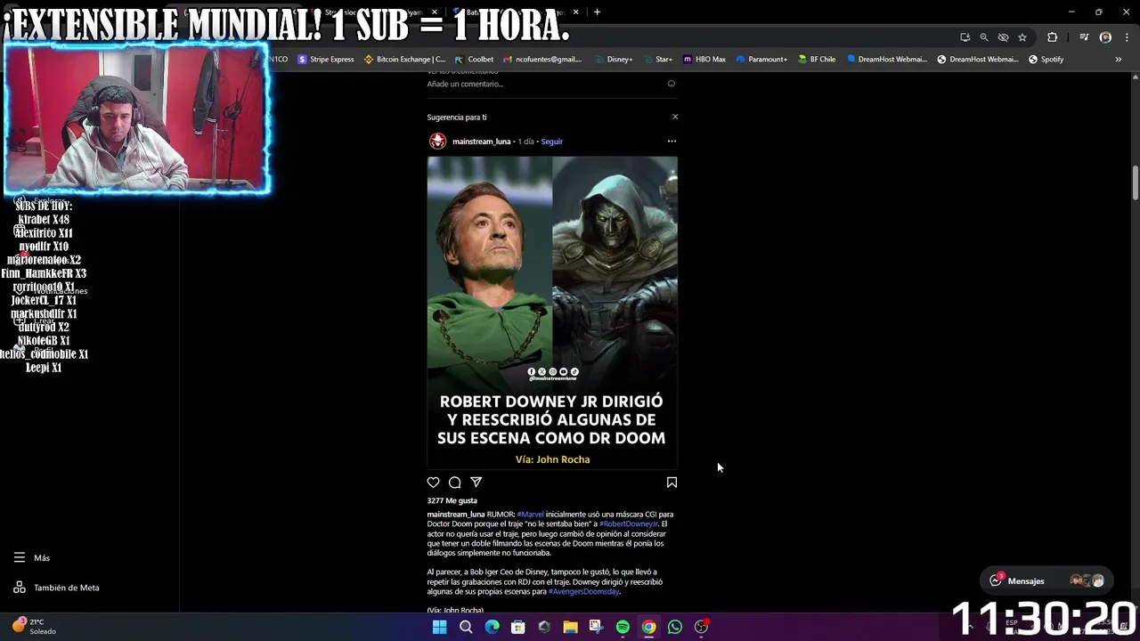The width and height of the screenshot is (1140, 641).
Task: Open a new browser tab with plus
Action: click(597, 12)
